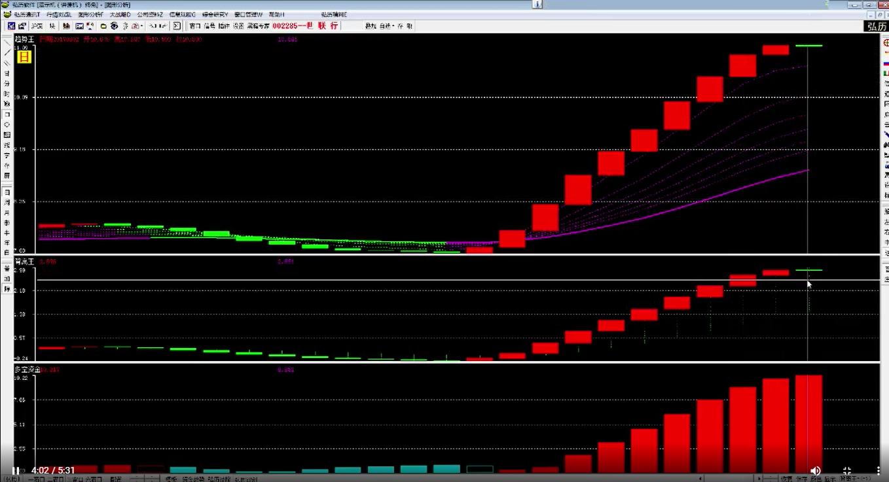The width and height of the screenshot is (889, 482).
Task: Click the 屏 icon in left sidebar
Action: [7, 175]
